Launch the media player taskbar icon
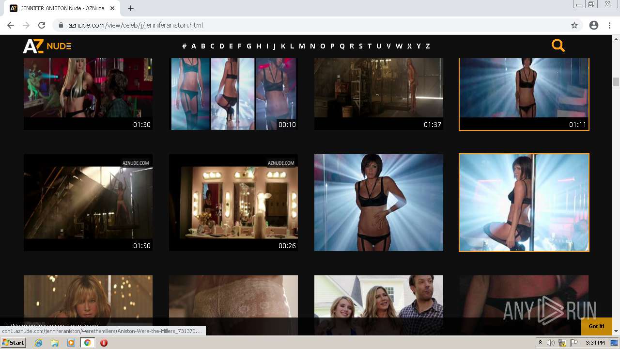The width and height of the screenshot is (620, 349). pos(71,343)
